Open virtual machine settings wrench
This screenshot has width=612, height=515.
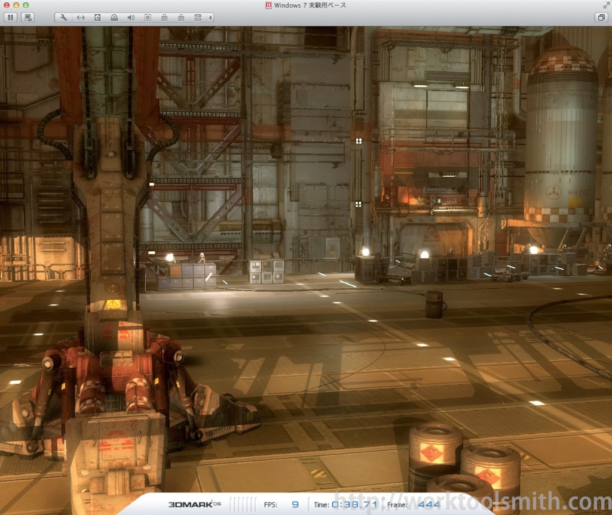pyautogui.click(x=63, y=17)
